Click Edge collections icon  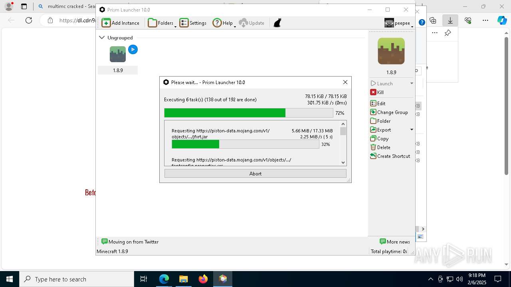pyautogui.click(x=433, y=20)
